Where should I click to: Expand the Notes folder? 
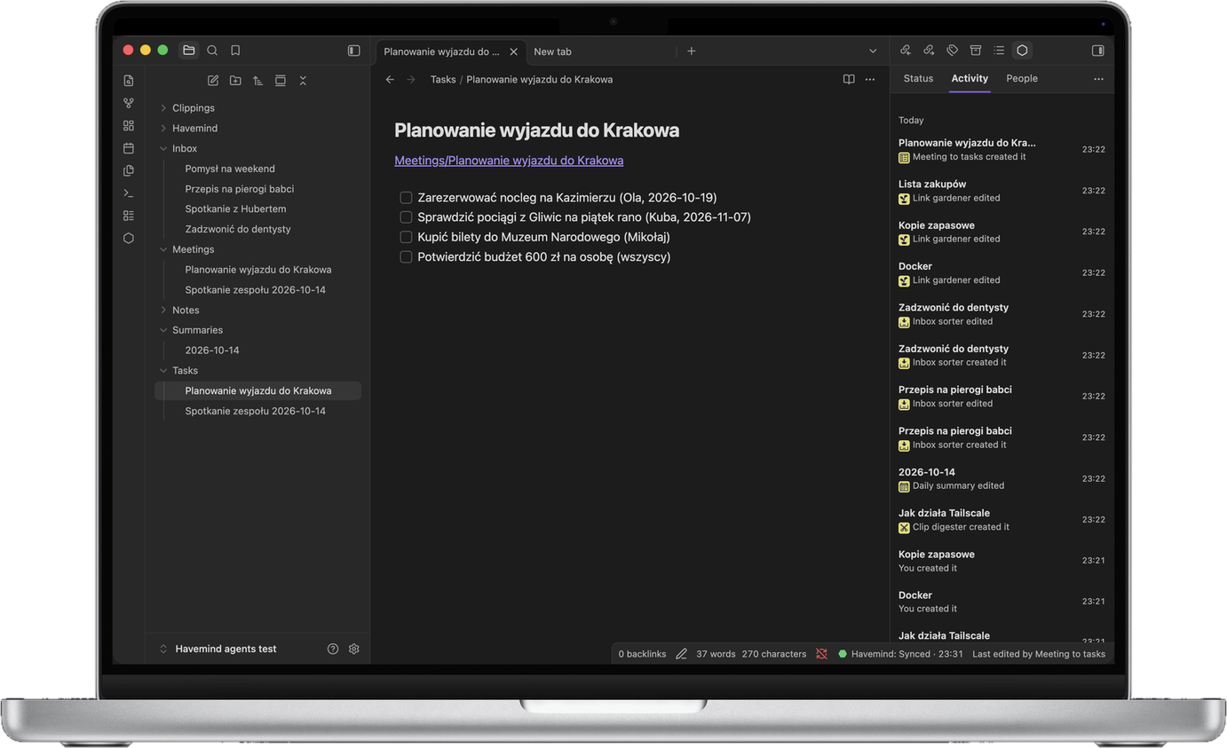pyautogui.click(x=163, y=311)
